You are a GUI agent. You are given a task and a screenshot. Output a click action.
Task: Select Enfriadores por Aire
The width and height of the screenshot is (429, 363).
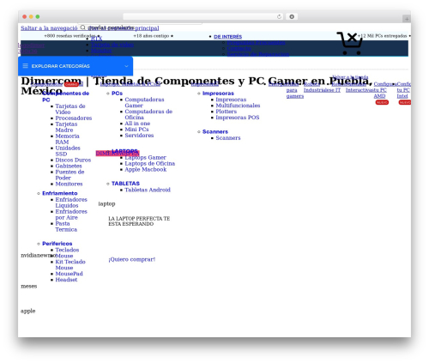[71, 215]
